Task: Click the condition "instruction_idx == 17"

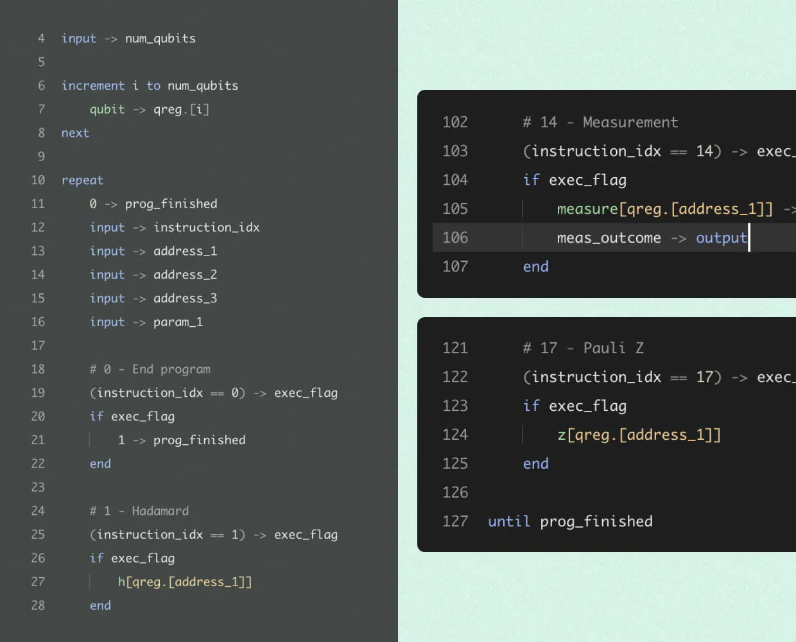Action: click(x=619, y=377)
